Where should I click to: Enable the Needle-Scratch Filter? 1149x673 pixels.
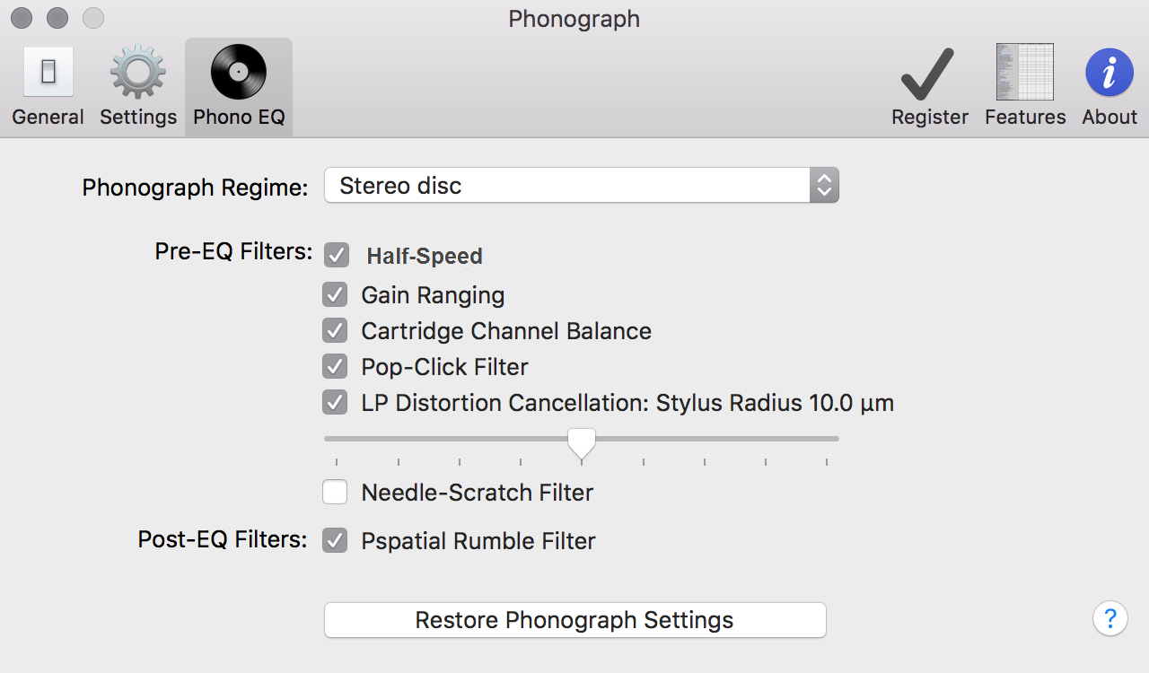[x=335, y=492]
